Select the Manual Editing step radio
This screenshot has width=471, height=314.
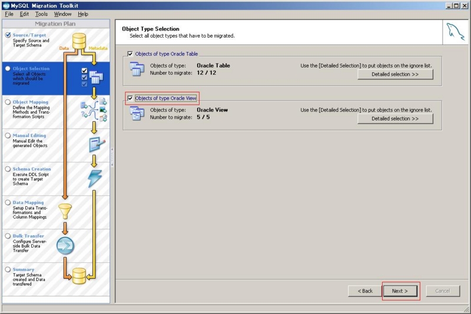click(8, 136)
